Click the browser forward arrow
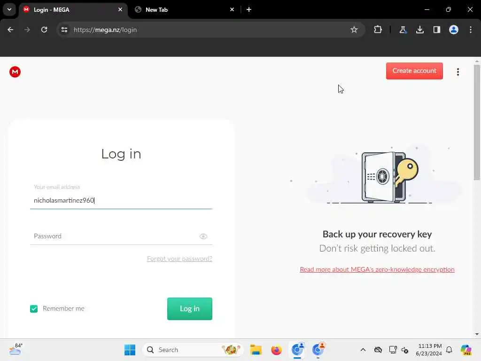Image resolution: width=481 pixels, height=361 pixels. 27,30
